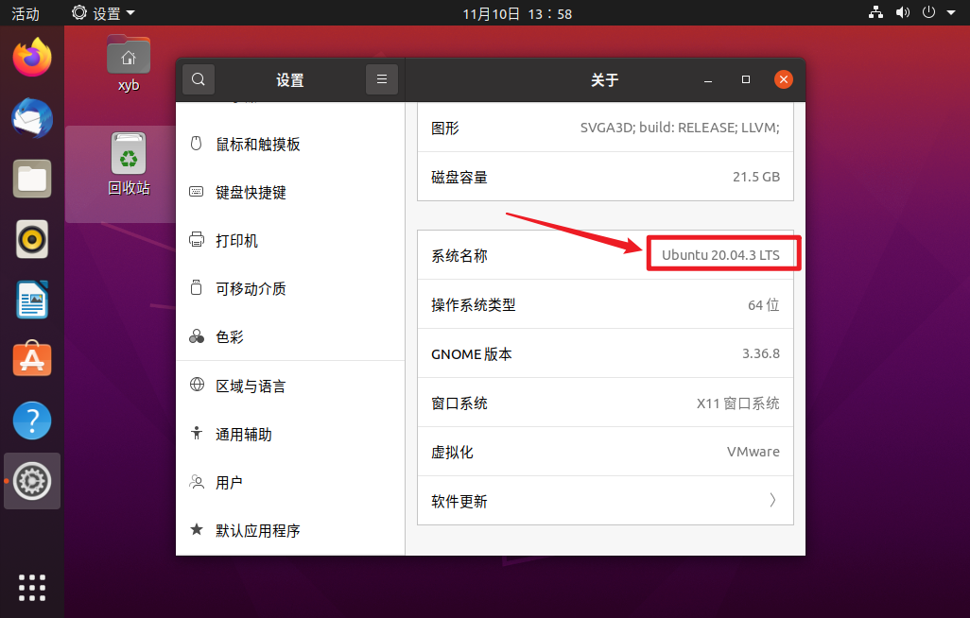Click the mouse icon beside 鼠标和触摸板
The width and height of the screenshot is (970, 618).
coord(196,144)
